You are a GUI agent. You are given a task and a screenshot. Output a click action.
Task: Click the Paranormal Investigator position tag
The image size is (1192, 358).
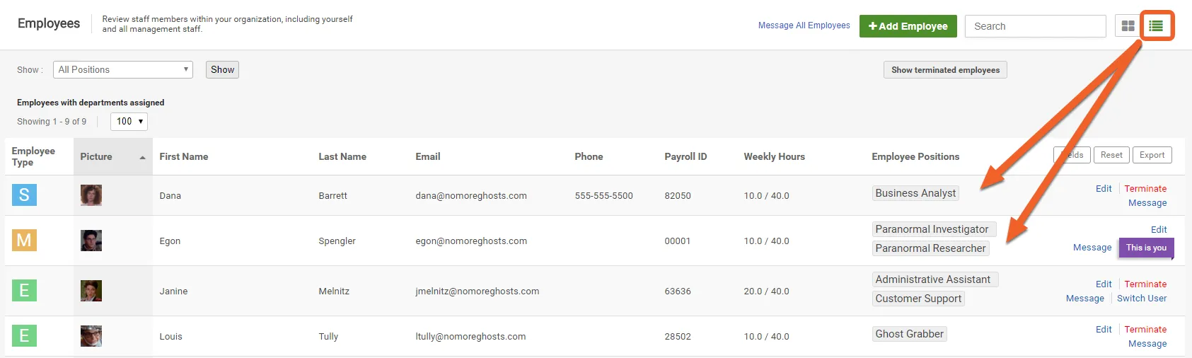[934, 229]
